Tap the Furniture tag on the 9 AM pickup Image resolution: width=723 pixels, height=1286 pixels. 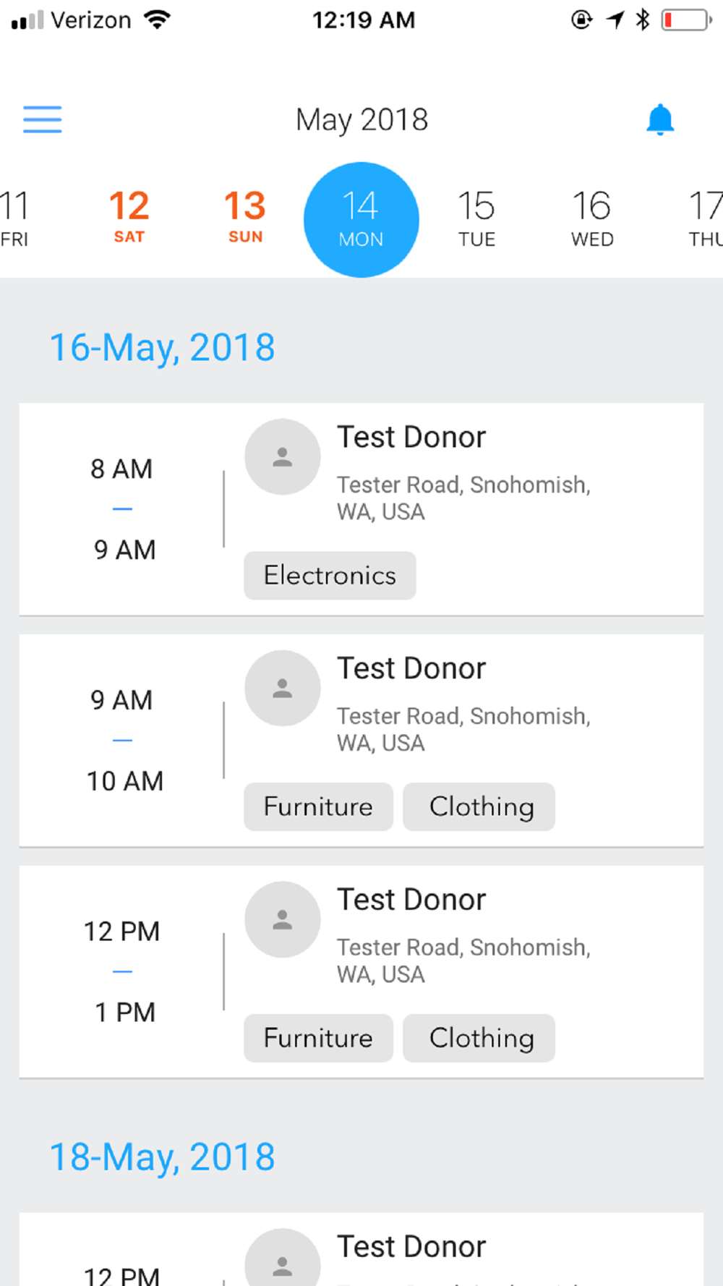[318, 807]
